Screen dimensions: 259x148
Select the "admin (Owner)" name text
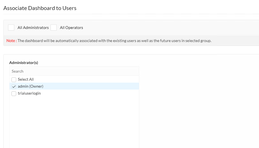pyautogui.click(x=30, y=86)
